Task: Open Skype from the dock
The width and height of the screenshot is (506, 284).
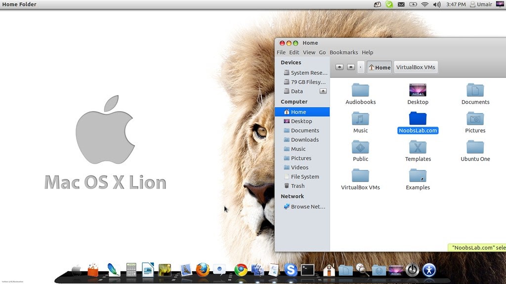Action: (291, 270)
